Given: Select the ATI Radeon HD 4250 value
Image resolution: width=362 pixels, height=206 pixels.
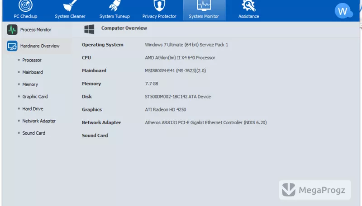Looking at the screenshot, I should pyautogui.click(x=165, y=109).
